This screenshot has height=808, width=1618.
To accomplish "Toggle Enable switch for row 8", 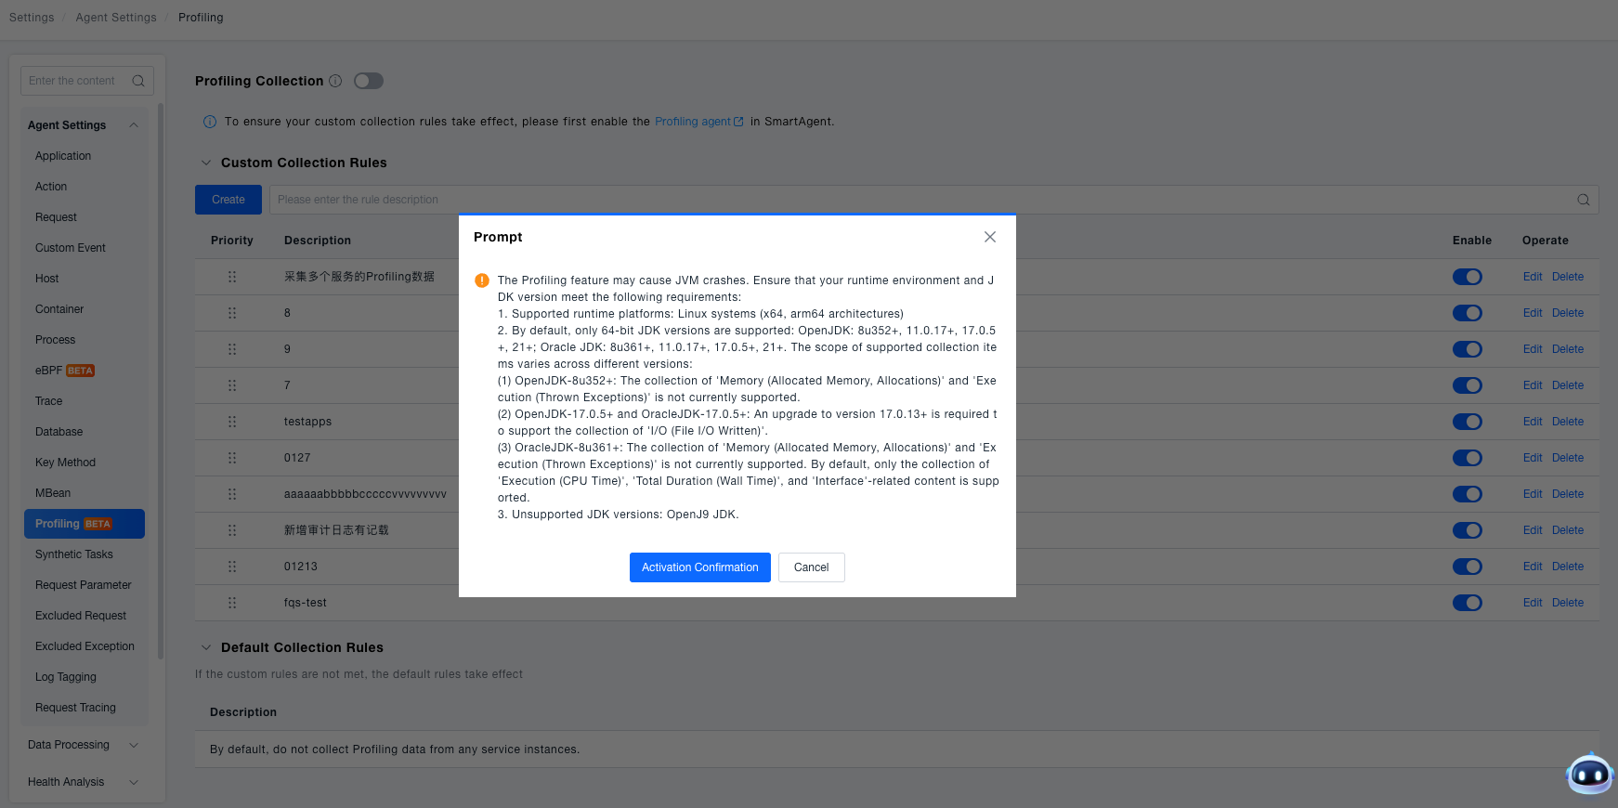I will [x=1468, y=313].
